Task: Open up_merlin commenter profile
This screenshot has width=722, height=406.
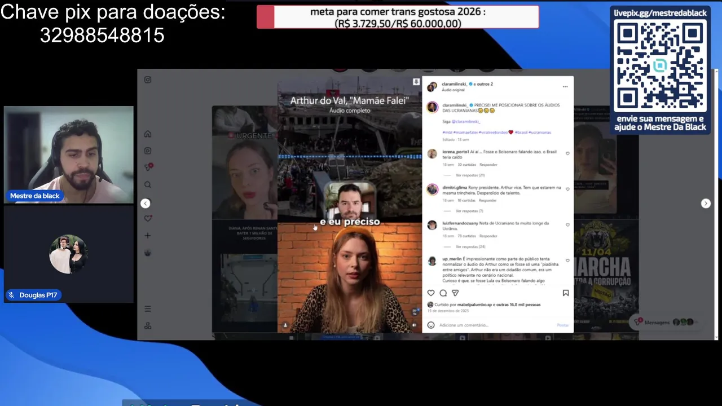Action: pos(452,259)
